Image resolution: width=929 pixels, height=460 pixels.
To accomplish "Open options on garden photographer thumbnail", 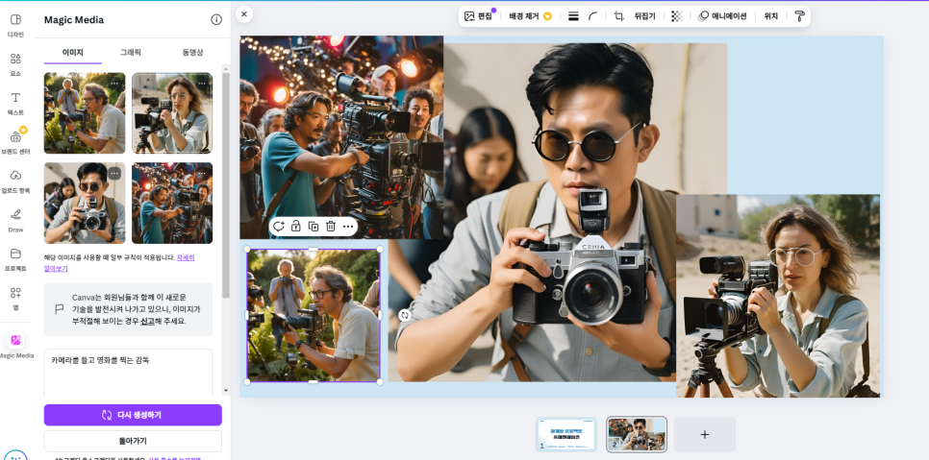I will (114, 84).
